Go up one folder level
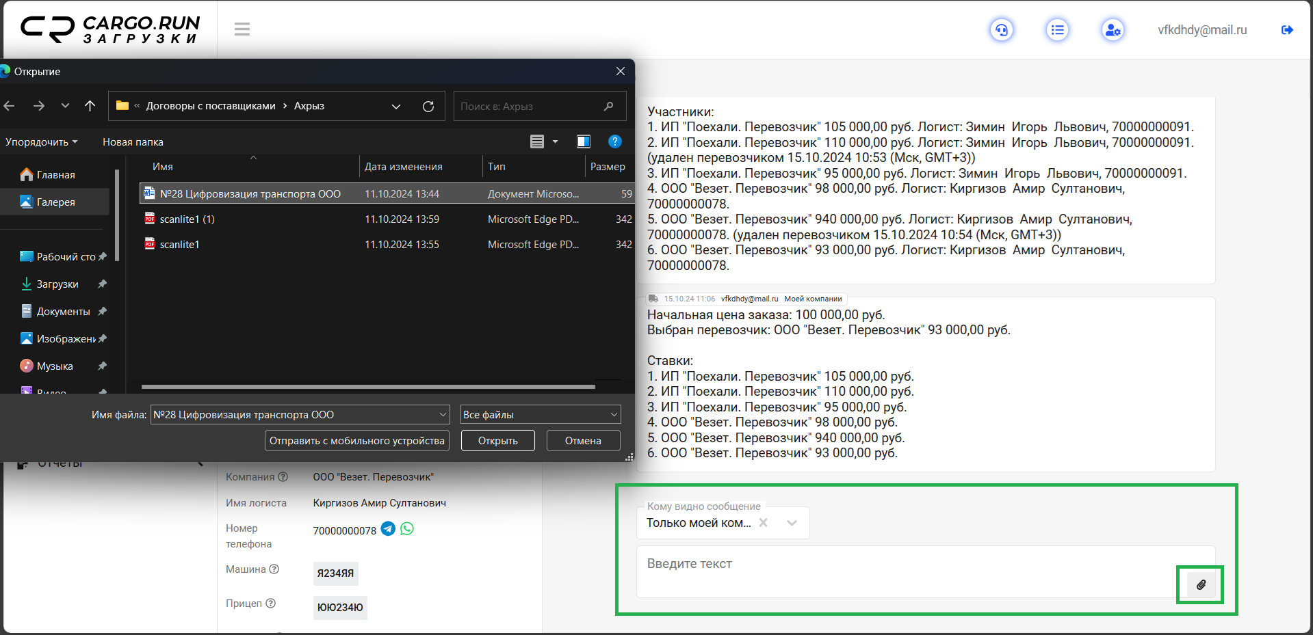 [90, 106]
